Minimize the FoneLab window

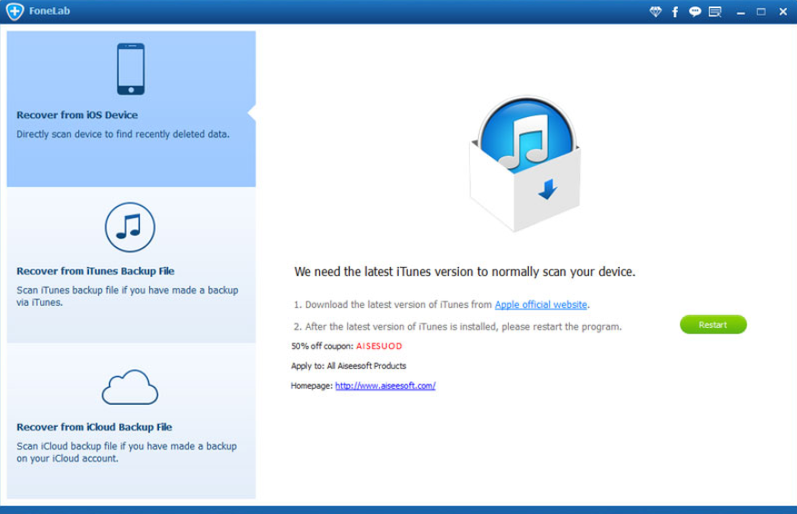(x=741, y=12)
